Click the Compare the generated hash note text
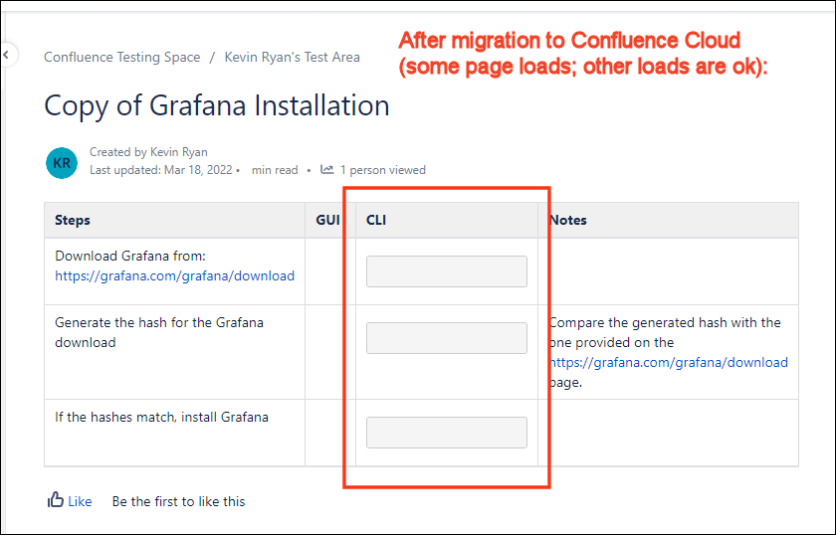 coord(669,352)
